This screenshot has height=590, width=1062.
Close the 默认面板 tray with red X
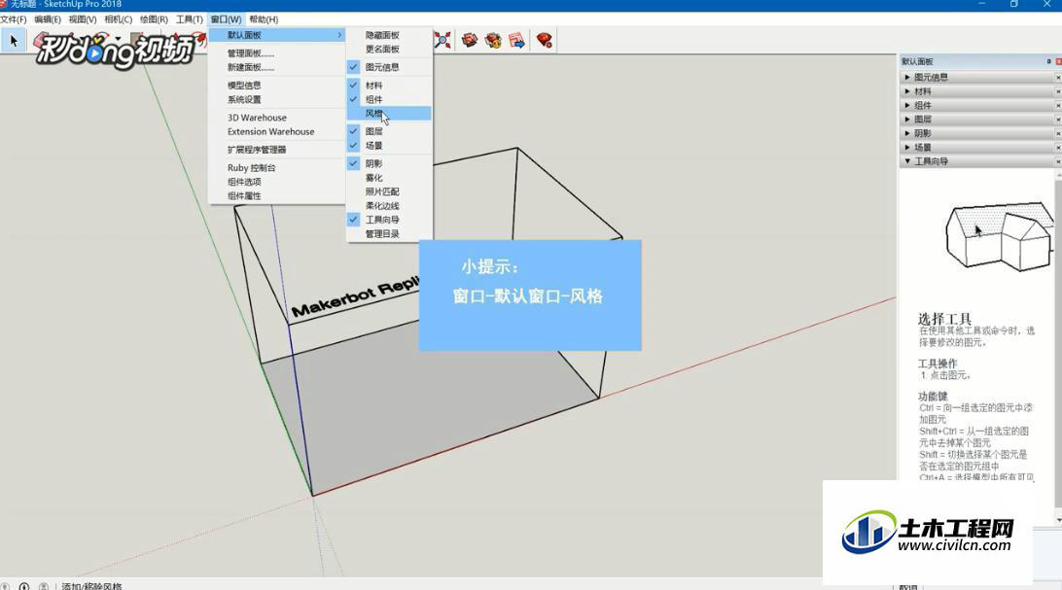(1059, 61)
